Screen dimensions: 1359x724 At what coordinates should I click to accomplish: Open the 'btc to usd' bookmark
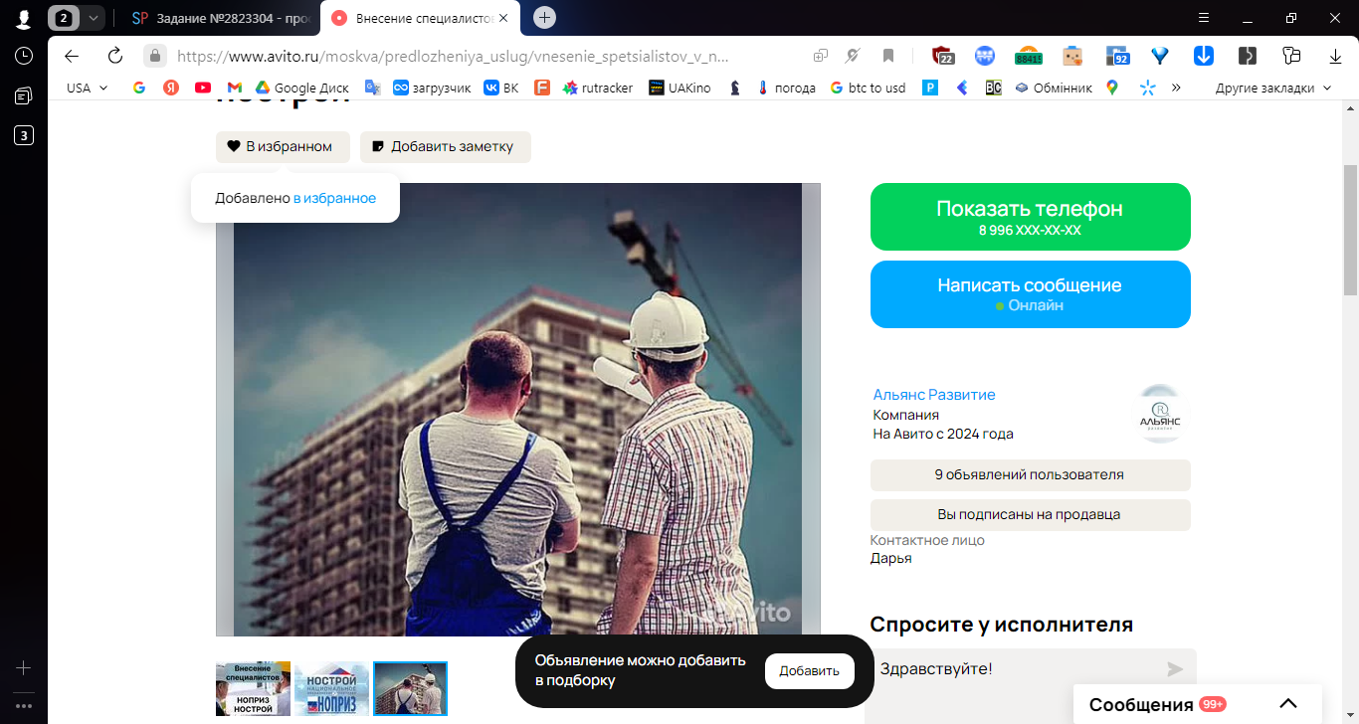tap(868, 88)
